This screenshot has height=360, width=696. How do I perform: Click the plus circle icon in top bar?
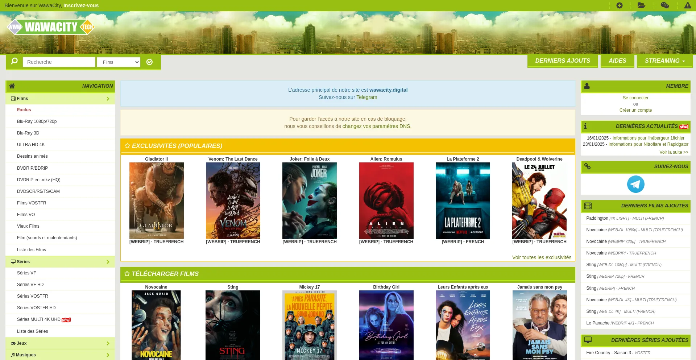point(620,5)
